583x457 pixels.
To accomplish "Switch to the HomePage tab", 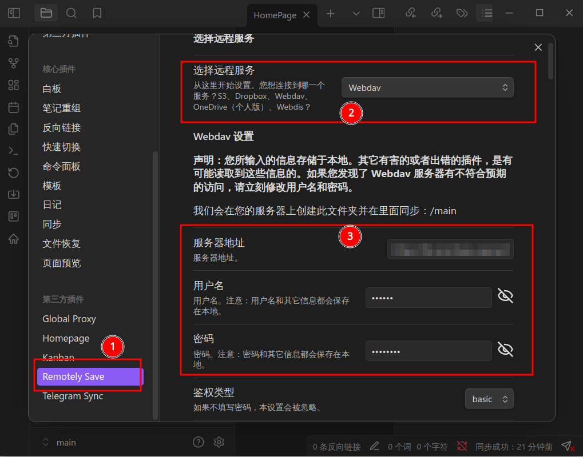I will [275, 15].
